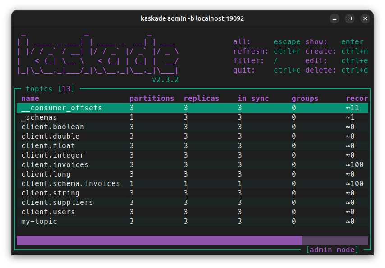Click the ≈100 records value for client.invoices

tap(354, 165)
